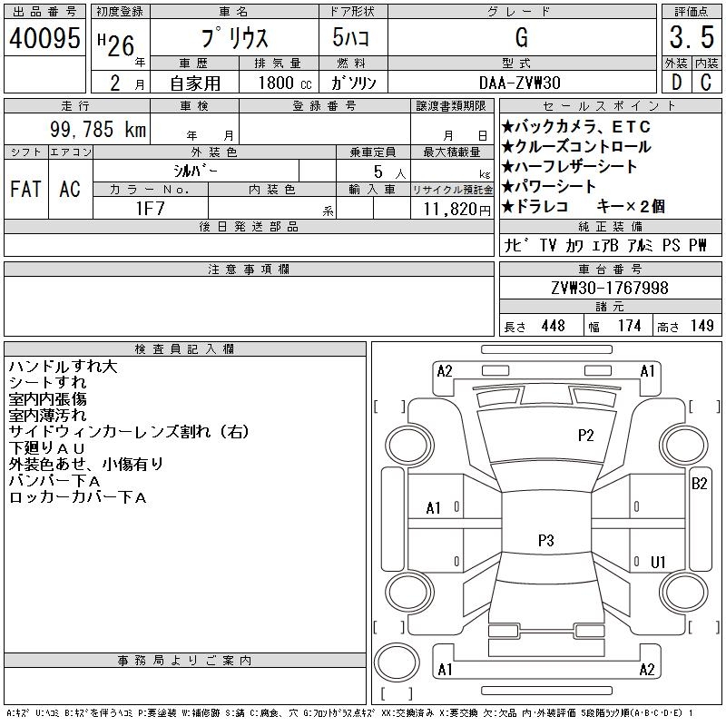Click the 後日発送部品 field
Viewport: 726px width, 726px height.
click(x=249, y=245)
